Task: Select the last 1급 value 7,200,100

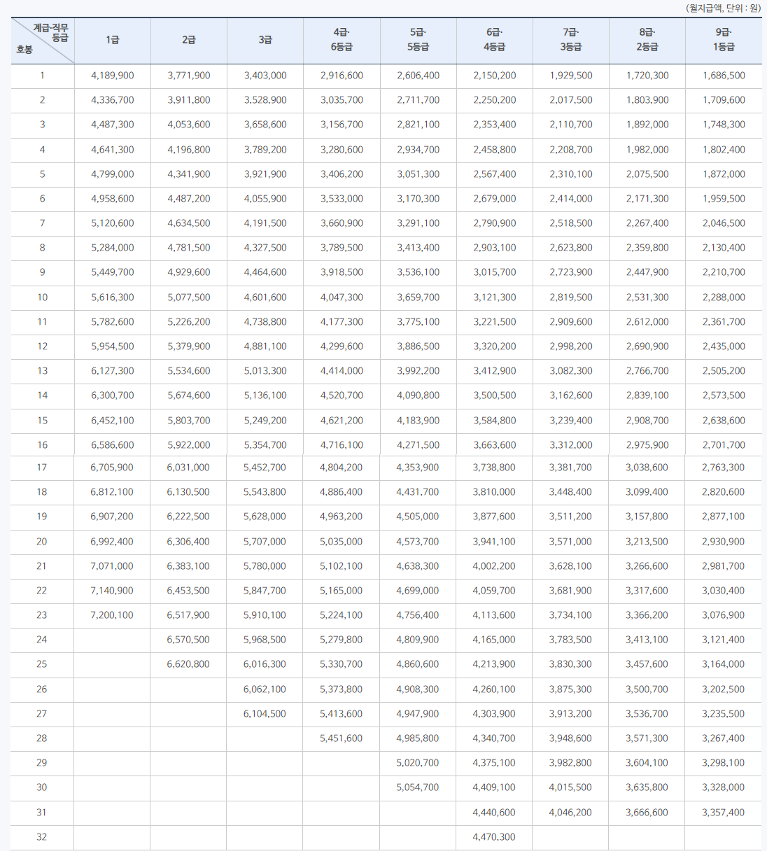Action: [x=112, y=615]
